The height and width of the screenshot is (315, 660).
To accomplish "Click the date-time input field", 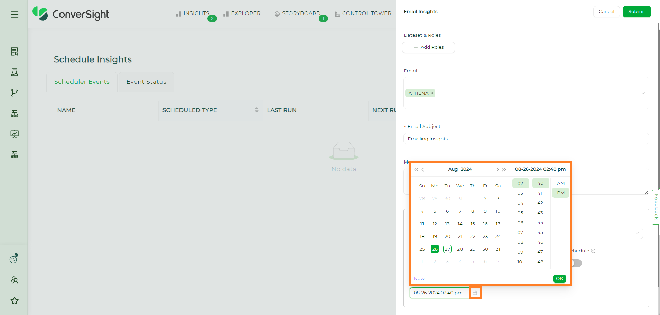I will coord(439,293).
